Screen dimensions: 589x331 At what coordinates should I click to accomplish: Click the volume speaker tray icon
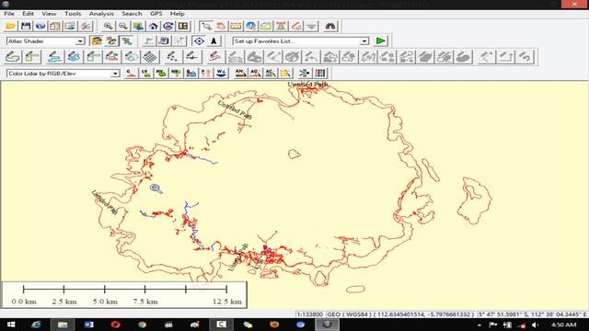536,325
